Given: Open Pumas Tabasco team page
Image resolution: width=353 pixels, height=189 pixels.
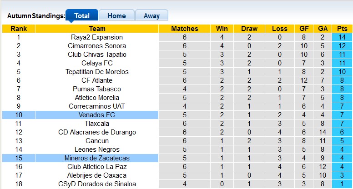Looking at the screenshot, I should click(97, 89).
